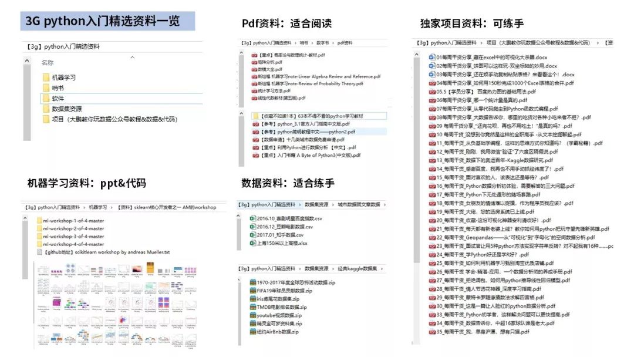Screen dimensions: 634x357
Task: Click folder icon of ml-workshop-1-of-4-master
Action: point(39,221)
